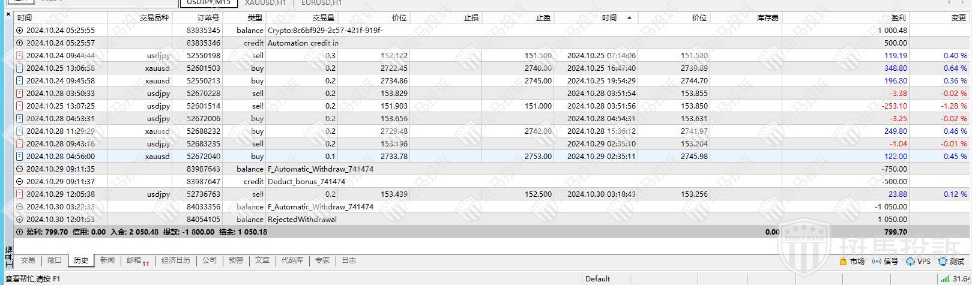Screen dimensions: 972x285
Task: Click the deposit plus icon on Crypto balance row
Action: 20,31
